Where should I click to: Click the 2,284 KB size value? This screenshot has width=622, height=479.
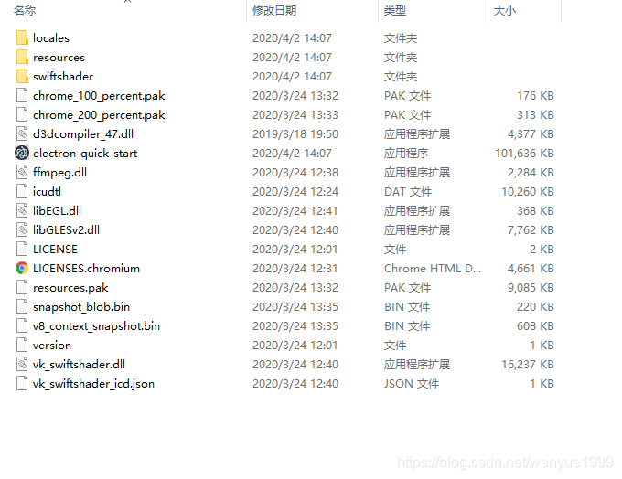(x=531, y=173)
